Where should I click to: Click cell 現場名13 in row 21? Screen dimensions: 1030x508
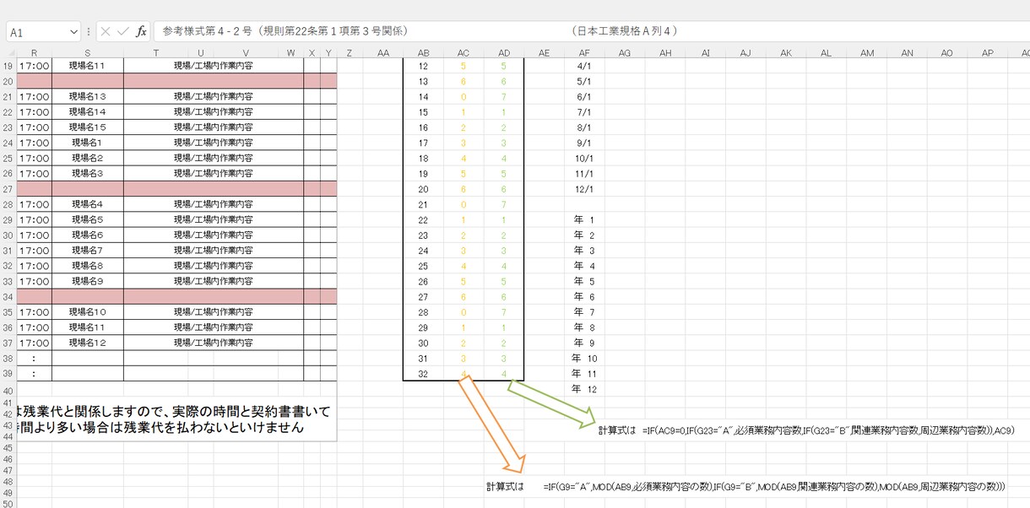88,97
